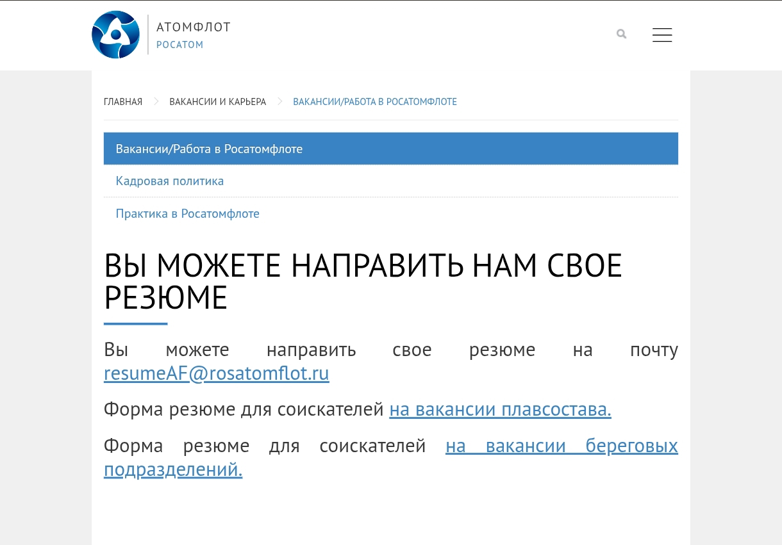782x545 pixels.
Task: Click breadcrumb arrow after ГЛАВНАЯ
Action: pos(156,102)
